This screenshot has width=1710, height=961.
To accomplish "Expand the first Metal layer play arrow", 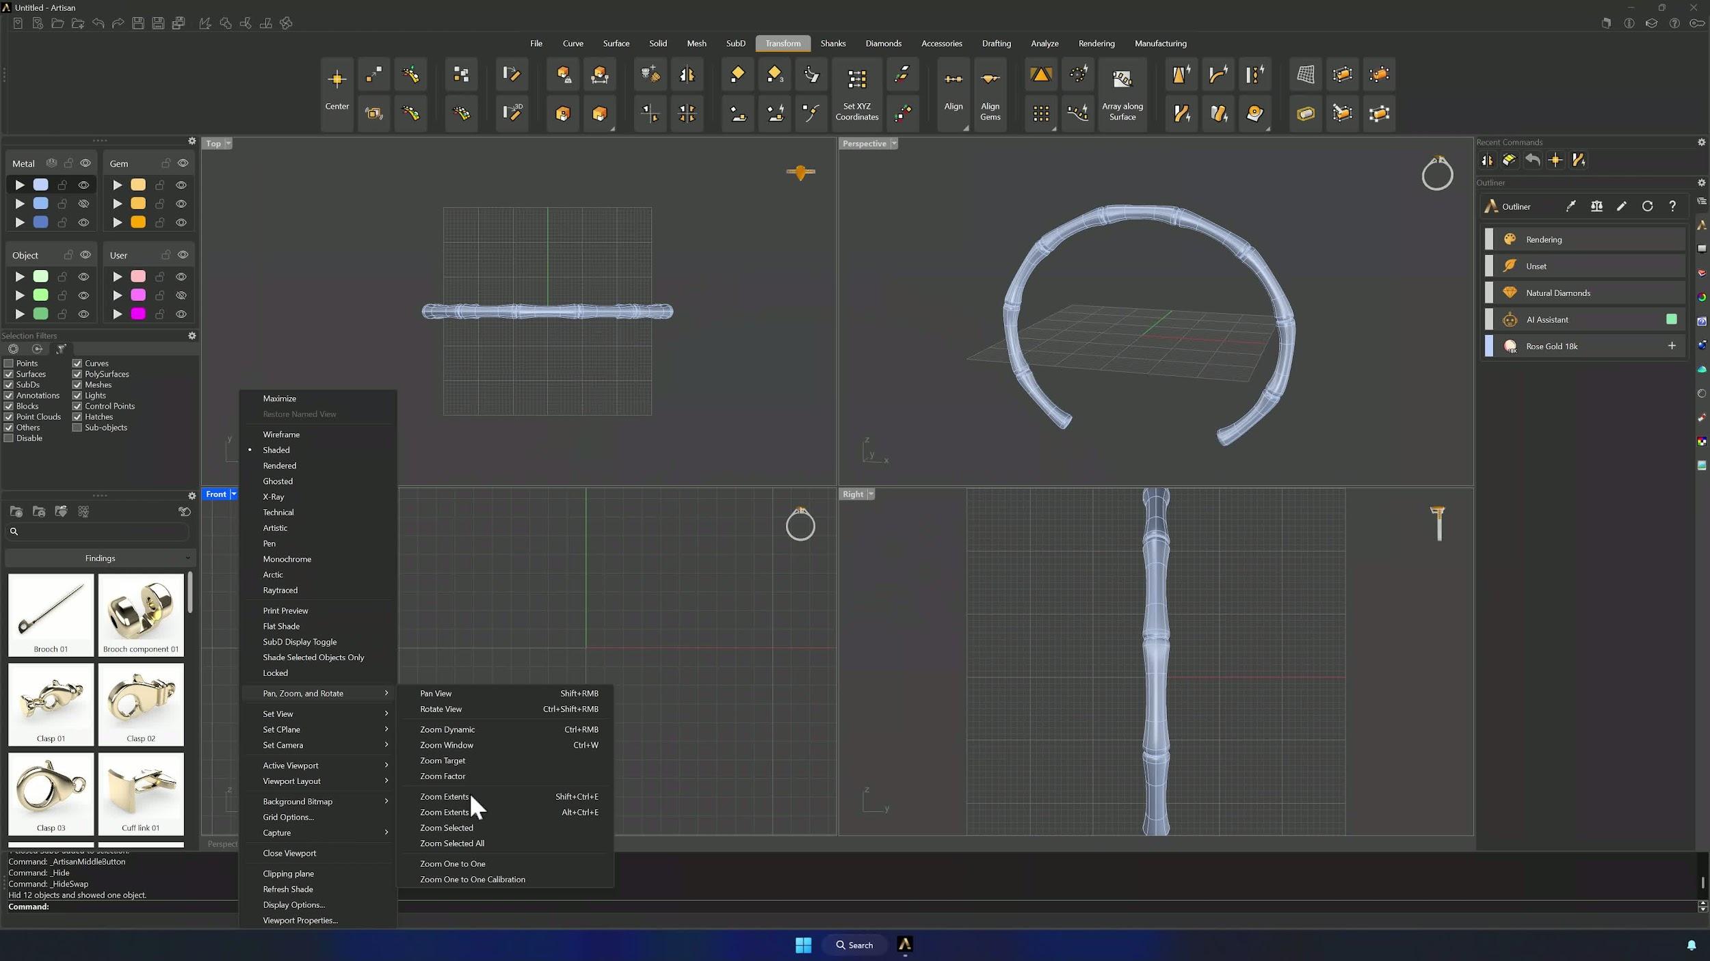I will pos(20,185).
